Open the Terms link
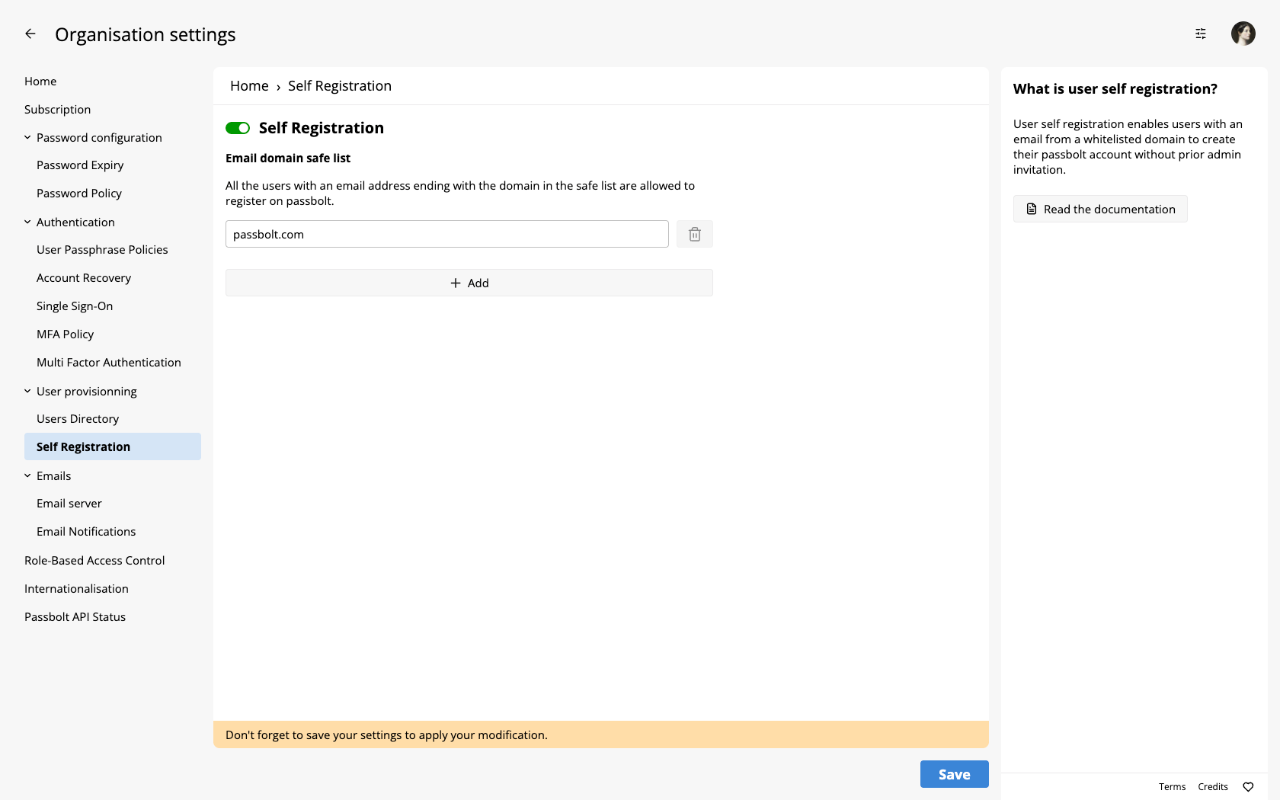This screenshot has width=1280, height=800. click(x=1172, y=787)
